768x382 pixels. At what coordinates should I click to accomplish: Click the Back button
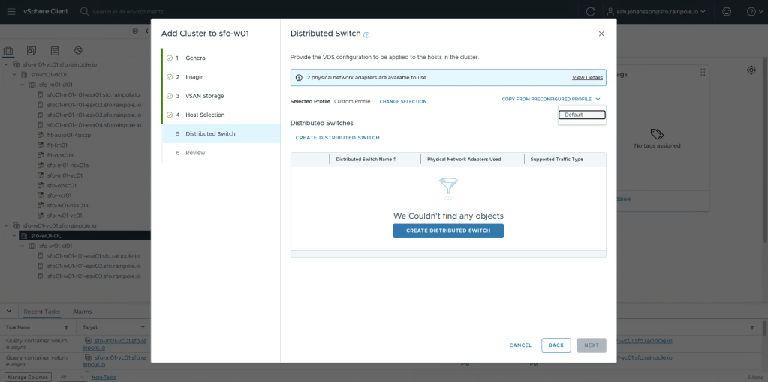(556, 345)
